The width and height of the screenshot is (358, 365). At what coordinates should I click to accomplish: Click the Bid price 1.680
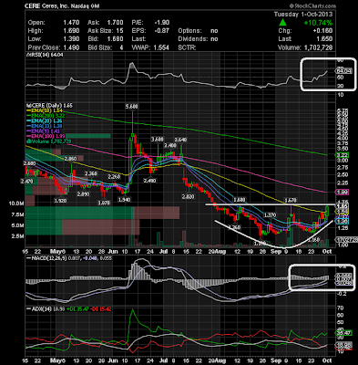pyautogui.click(x=115, y=39)
